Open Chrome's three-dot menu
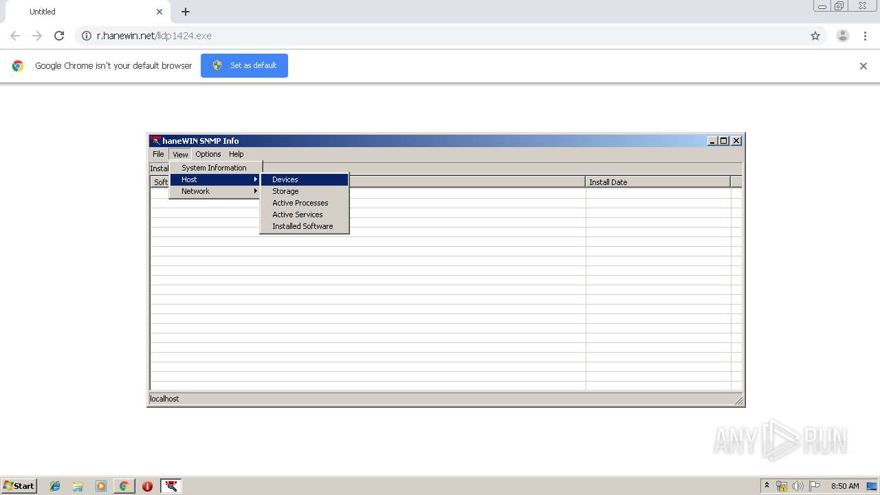This screenshot has width=880, height=495. coord(865,36)
